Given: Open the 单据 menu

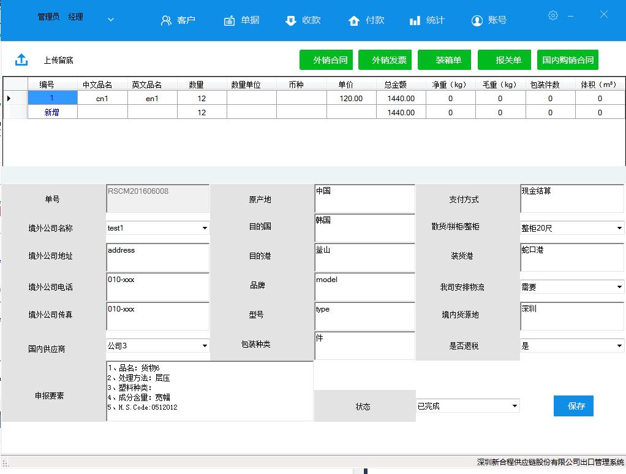Looking at the screenshot, I should [x=250, y=20].
